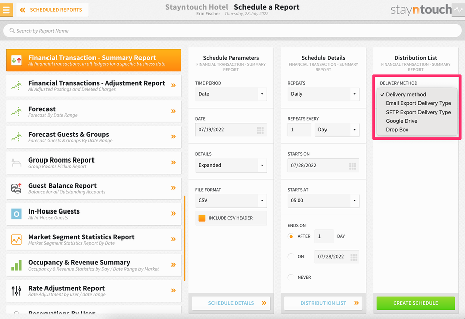Click the Schedule Details button
Image resolution: width=465 pixels, height=319 pixels.
[x=230, y=303]
